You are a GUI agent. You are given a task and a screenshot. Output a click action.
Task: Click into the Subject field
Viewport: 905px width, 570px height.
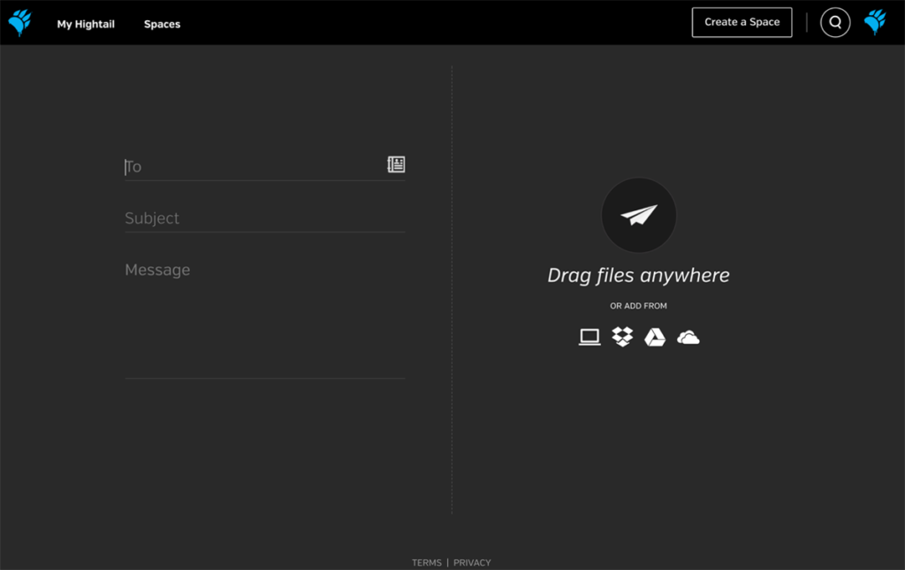tap(263, 218)
